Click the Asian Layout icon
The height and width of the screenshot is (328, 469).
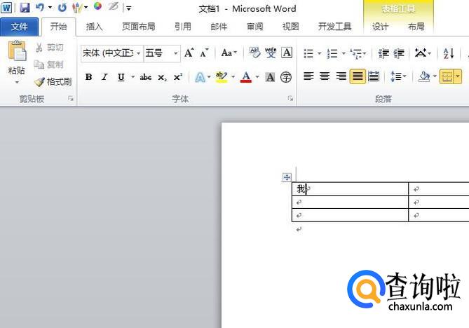point(420,53)
